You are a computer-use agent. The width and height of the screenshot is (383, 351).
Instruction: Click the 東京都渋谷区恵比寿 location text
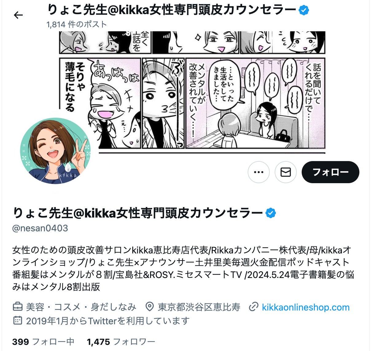coord(199,307)
